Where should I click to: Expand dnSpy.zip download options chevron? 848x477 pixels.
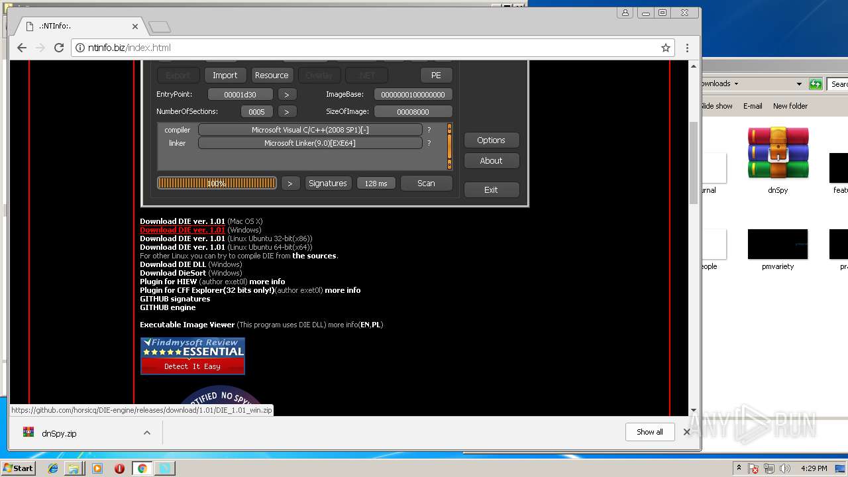tap(147, 433)
